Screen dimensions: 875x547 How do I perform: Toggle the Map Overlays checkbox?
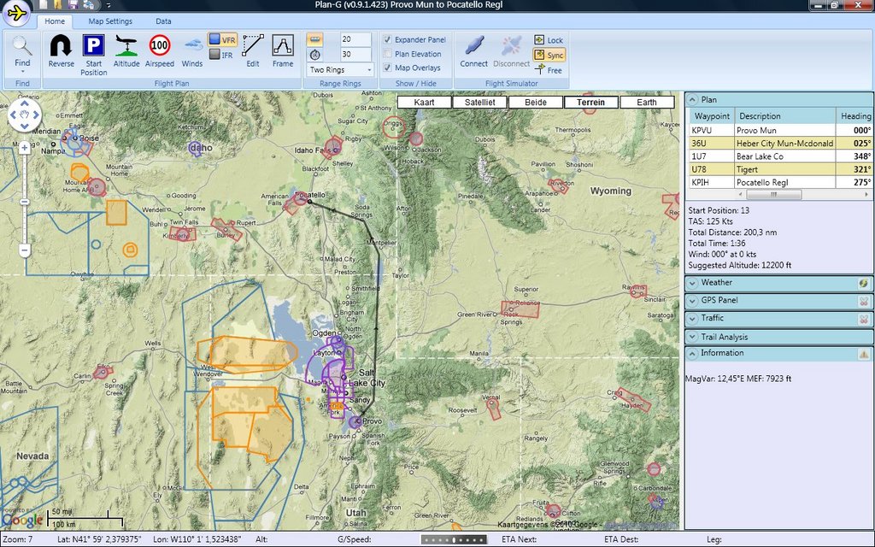(388, 68)
